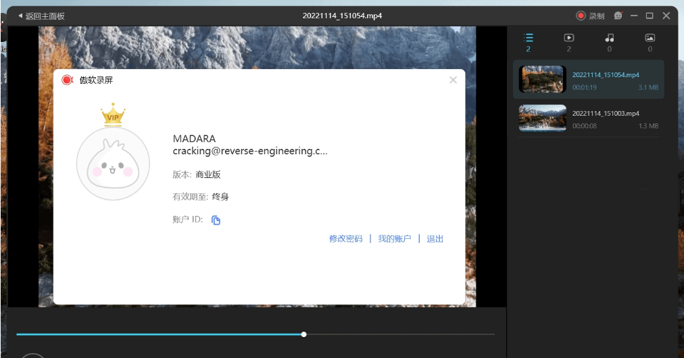Click the VIP crown badge
The height and width of the screenshot is (358, 684).
(x=113, y=115)
